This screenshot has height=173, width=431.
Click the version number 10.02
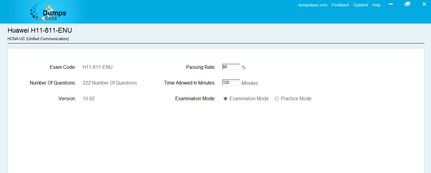point(89,99)
